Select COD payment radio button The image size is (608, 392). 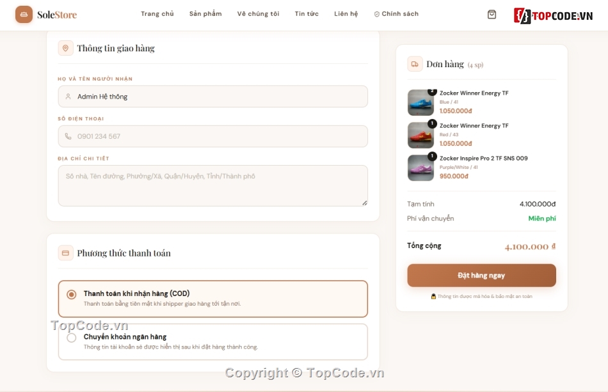[x=71, y=294]
